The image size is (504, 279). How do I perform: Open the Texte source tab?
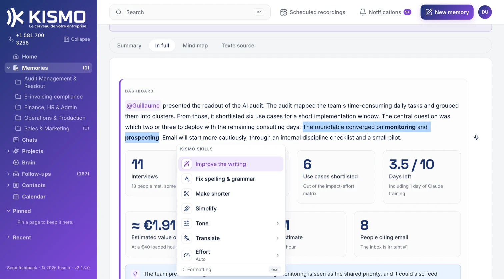pyautogui.click(x=238, y=46)
